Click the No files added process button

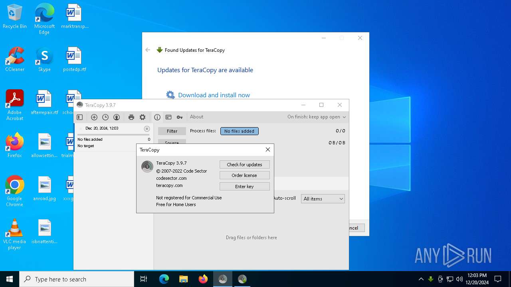(x=240, y=131)
